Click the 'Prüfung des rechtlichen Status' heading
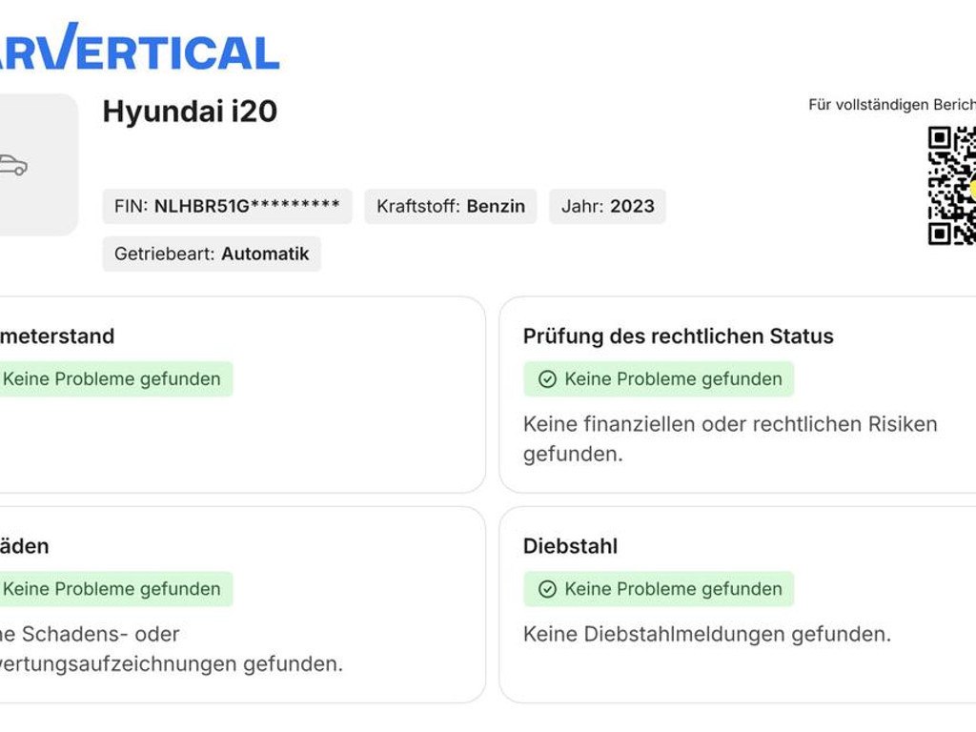The image size is (976, 732). click(x=678, y=336)
